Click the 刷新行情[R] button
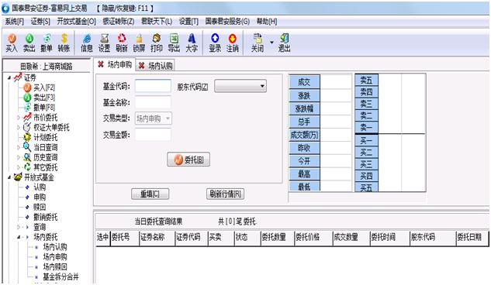491x285 pixels. point(225,194)
